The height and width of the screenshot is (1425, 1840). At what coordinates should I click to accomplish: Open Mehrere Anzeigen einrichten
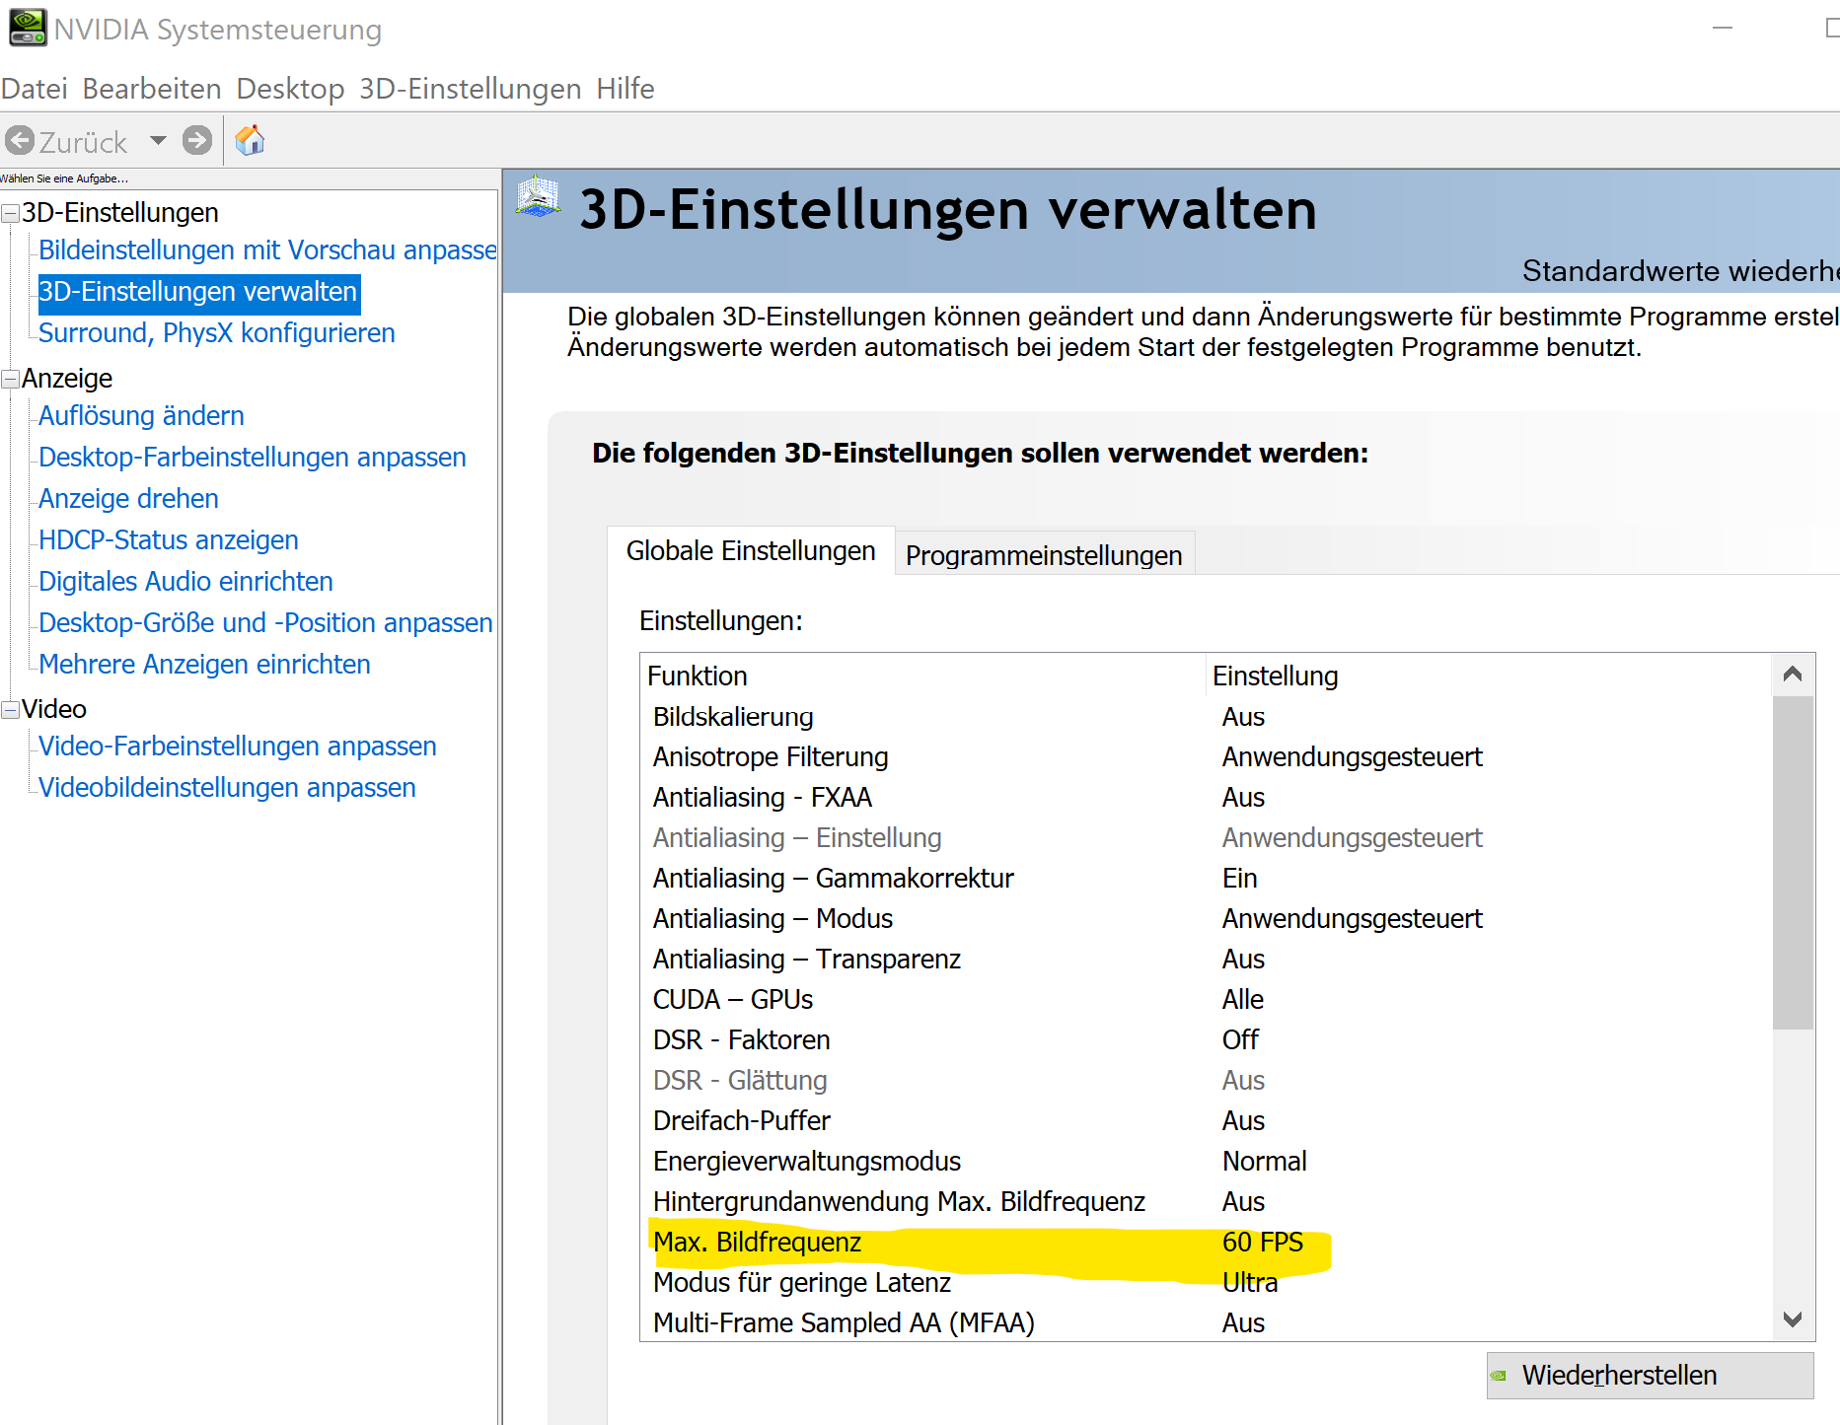pos(204,665)
